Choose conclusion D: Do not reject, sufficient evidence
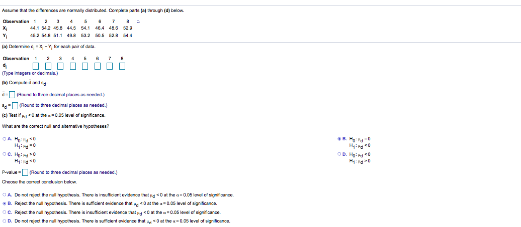 point(4,220)
